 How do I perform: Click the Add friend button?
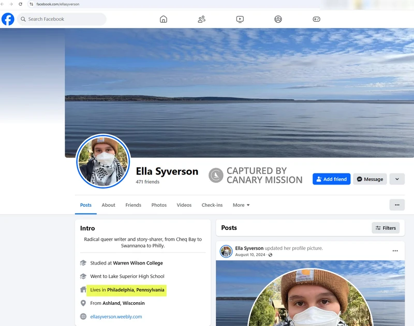pyautogui.click(x=331, y=179)
